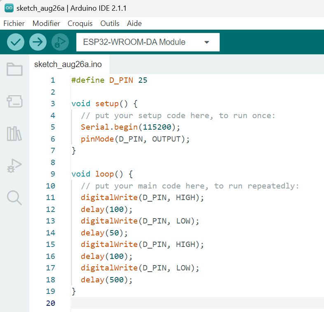Open the Fichier menu
Screen dimensions: 324x312
[14, 23]
